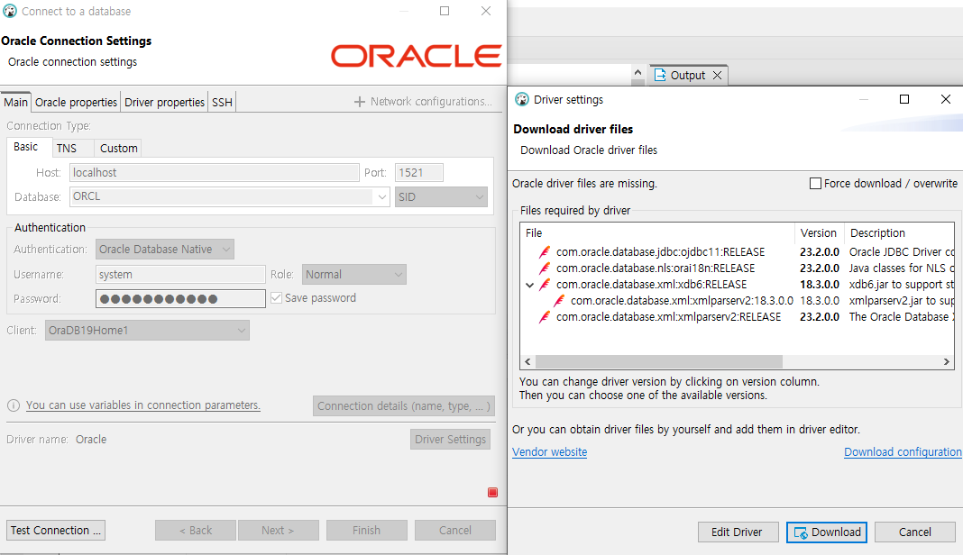Image resolution: width=963 pixels, height=555 pixels.
Task: Open the Vendor website link
Action: [x=550, y=452]
